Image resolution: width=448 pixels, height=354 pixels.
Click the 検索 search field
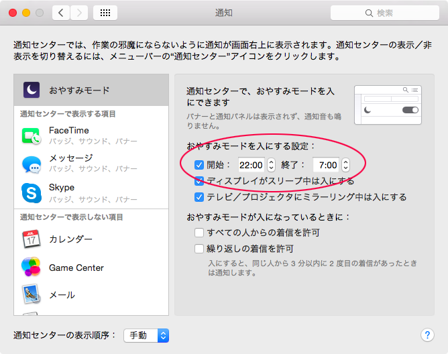pos(384,13)
